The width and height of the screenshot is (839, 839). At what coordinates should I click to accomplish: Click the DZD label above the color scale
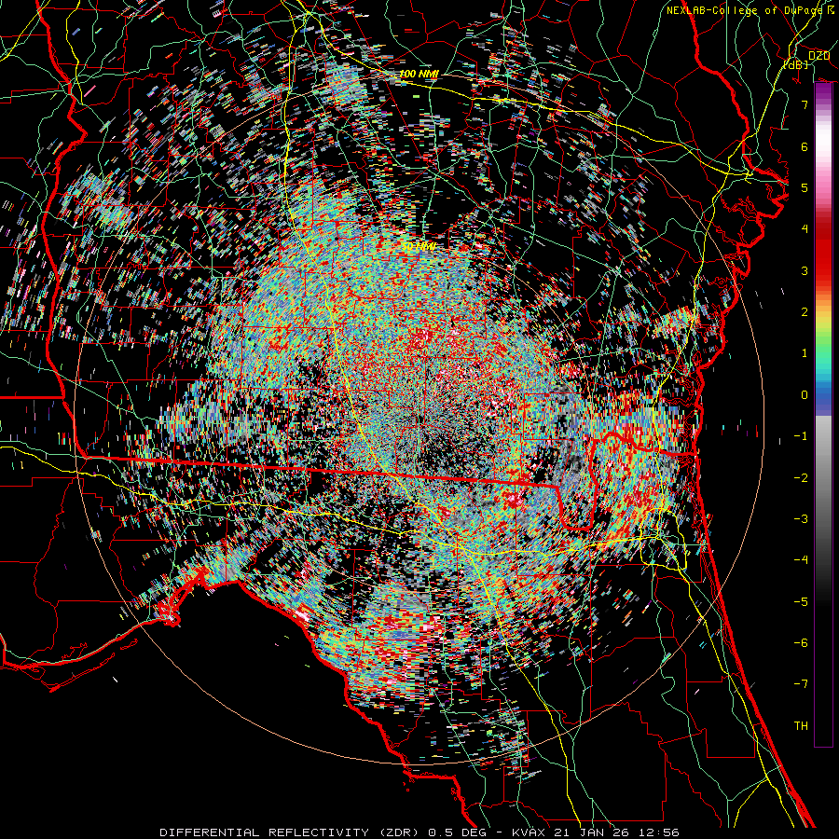click(x=818, y=55)
